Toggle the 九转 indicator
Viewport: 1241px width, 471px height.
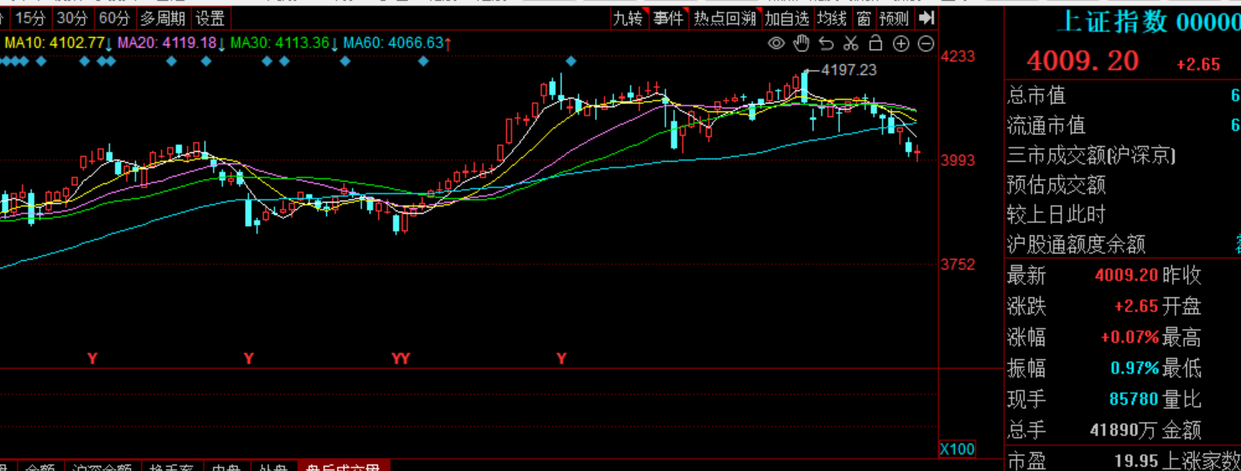[x=628, y=17]
